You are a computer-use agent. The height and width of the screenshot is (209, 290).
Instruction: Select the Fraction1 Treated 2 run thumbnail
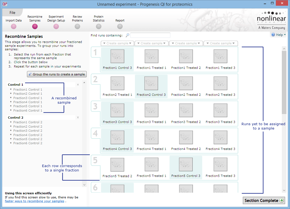pyautogui.click(x=186, y=56)
